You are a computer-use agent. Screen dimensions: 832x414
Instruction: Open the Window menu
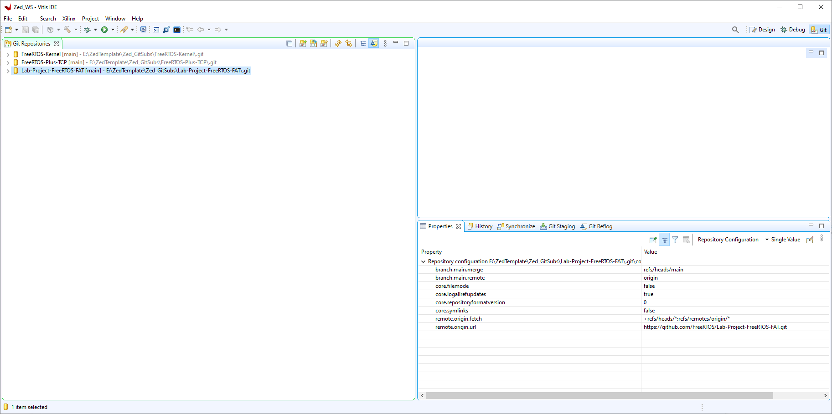(x=115, y=19)
